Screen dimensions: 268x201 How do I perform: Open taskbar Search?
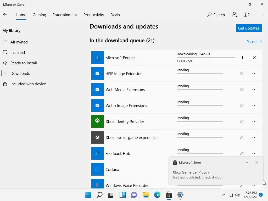100,195
